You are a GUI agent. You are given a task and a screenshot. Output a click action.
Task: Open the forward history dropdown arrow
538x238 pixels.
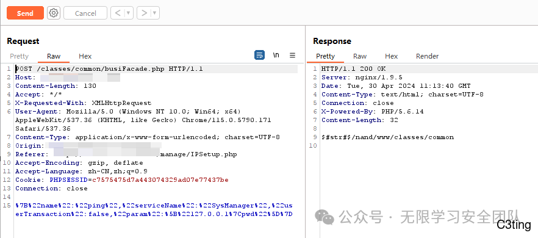pos(155,13)
